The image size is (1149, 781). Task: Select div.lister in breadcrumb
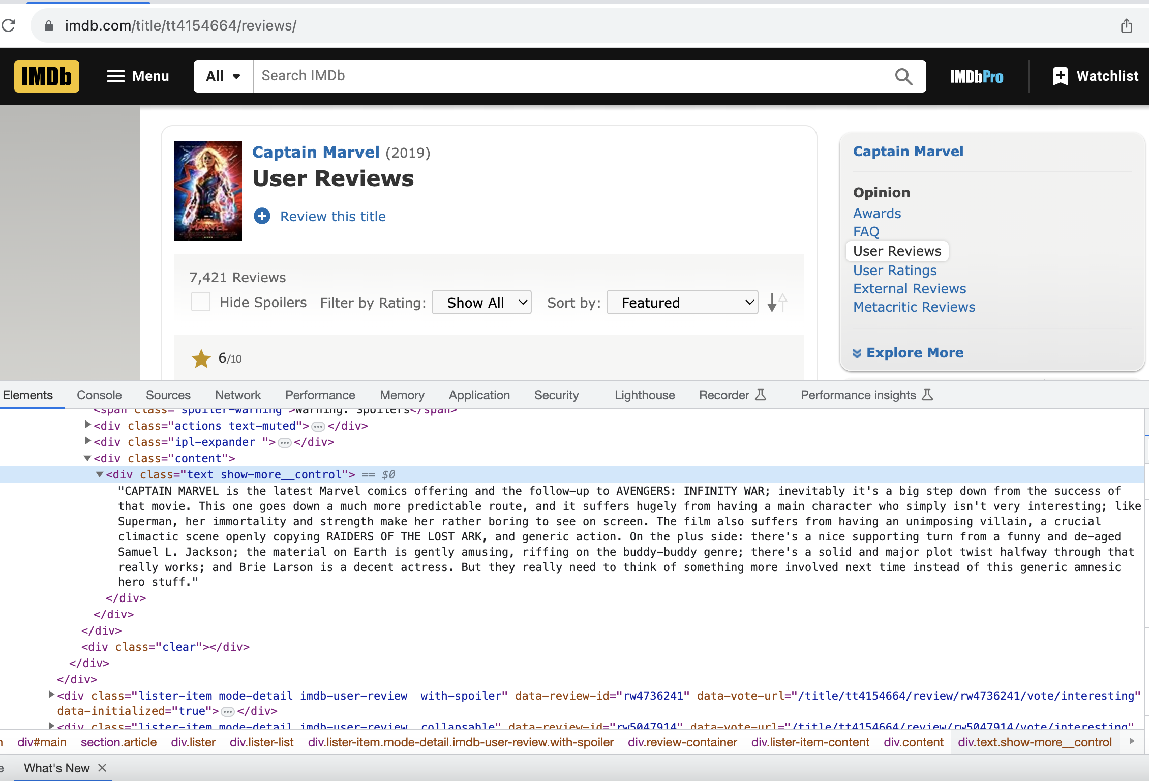pyautogui.click(x=193, y=742)
